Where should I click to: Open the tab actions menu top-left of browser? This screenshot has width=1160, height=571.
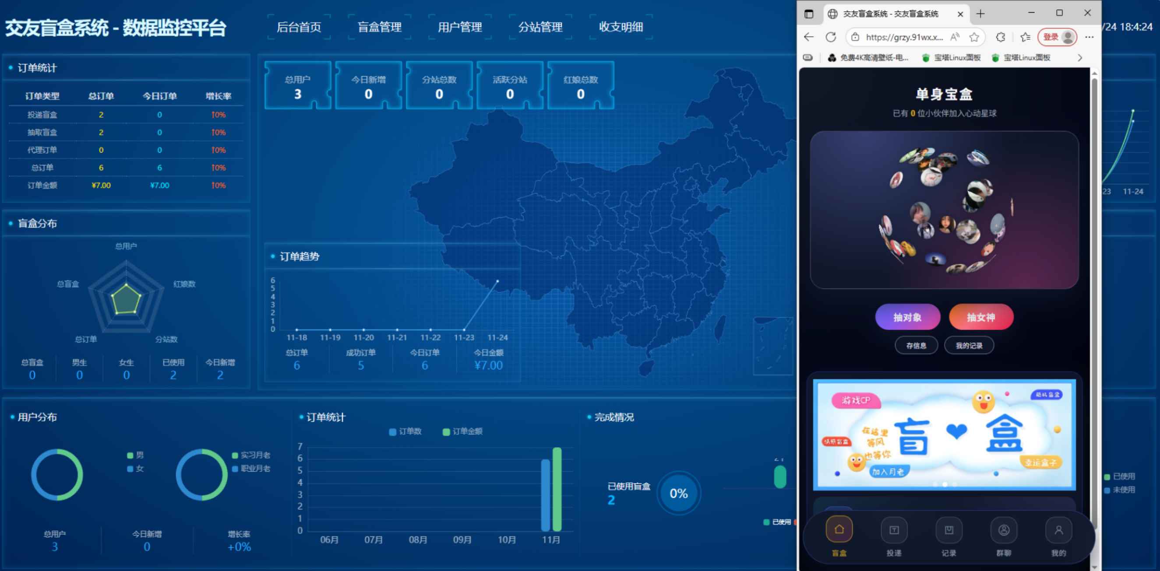(809, 14)
